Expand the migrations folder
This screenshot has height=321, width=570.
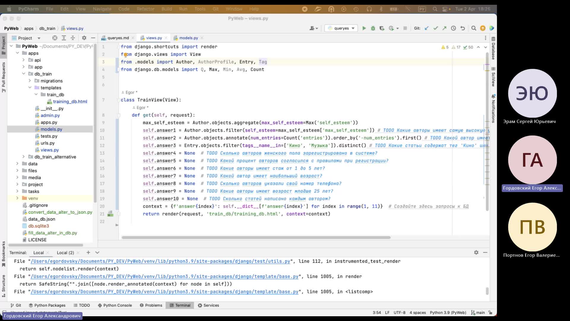30,81
